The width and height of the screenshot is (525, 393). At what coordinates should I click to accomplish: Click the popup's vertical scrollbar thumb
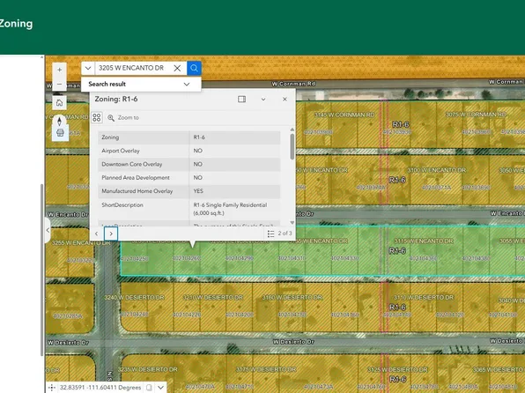(292, 146)
